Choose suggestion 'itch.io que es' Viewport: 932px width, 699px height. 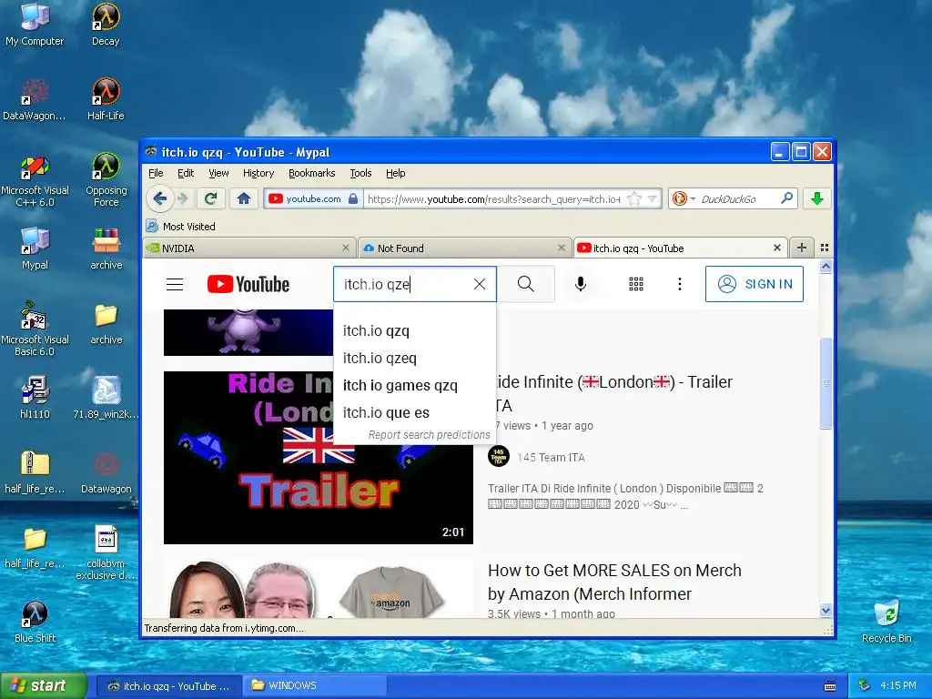(415, 412)
